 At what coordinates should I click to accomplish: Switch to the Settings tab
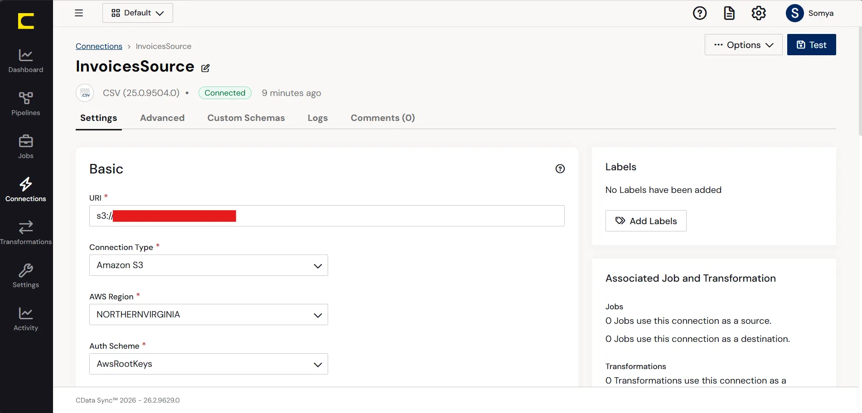point(99,118)
